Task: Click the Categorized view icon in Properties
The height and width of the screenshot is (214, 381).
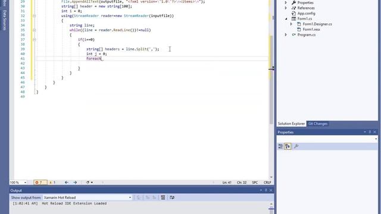Action: point(280,146)
